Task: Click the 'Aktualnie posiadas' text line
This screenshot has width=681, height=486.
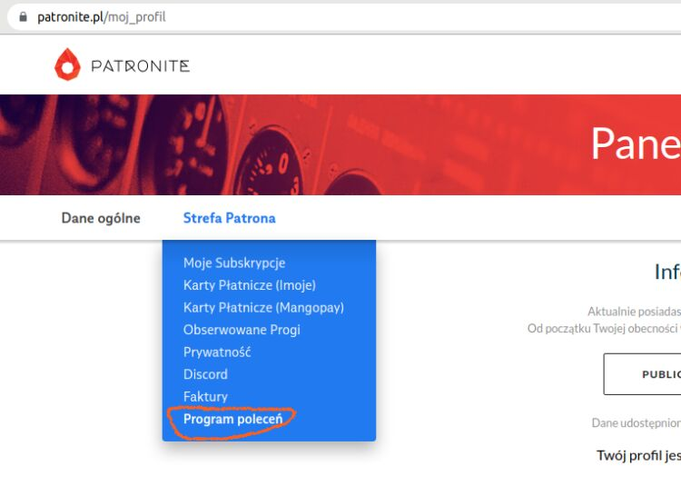Action: (x=634, y=312)
